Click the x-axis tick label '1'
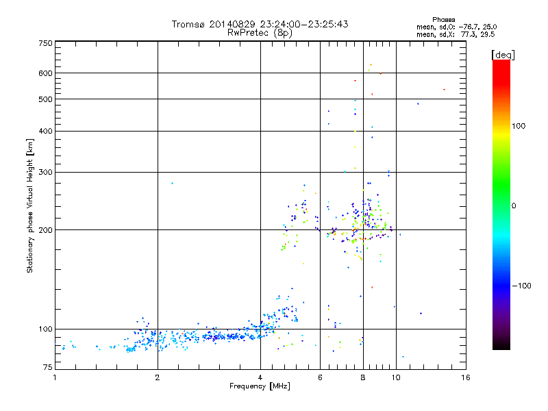 (x=55, y=377)
